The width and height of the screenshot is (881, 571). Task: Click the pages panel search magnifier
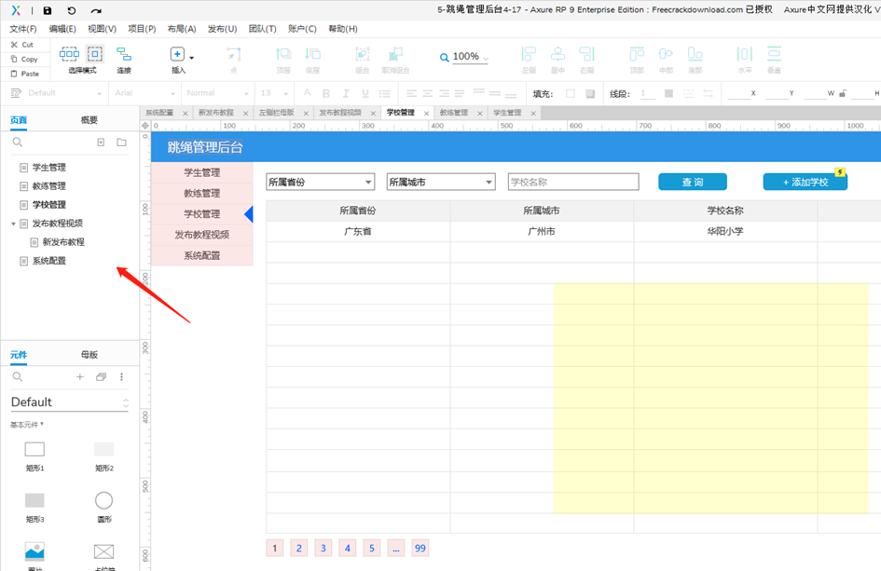(18, 142)
